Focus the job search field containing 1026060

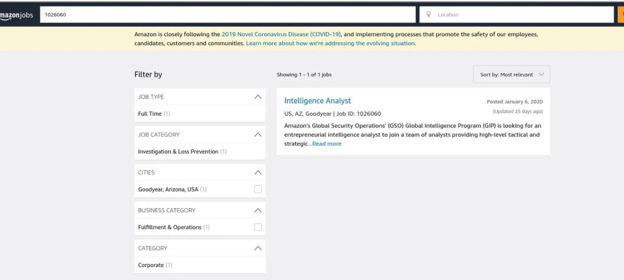click(x=228, y=15)
